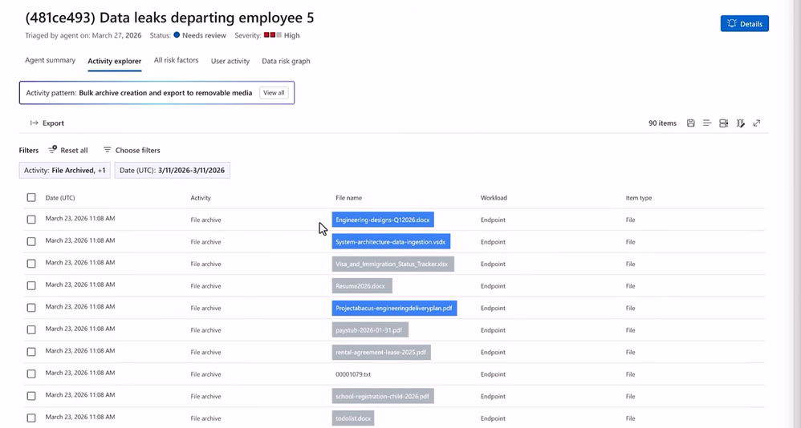Click file name Visa_and_Immigration_Status_Tracker.xlsx
The image size is (801, 428).
pos(392,264)
